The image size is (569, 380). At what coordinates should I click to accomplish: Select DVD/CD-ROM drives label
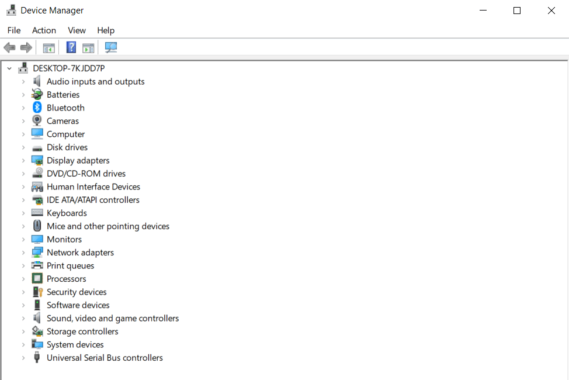86,174
